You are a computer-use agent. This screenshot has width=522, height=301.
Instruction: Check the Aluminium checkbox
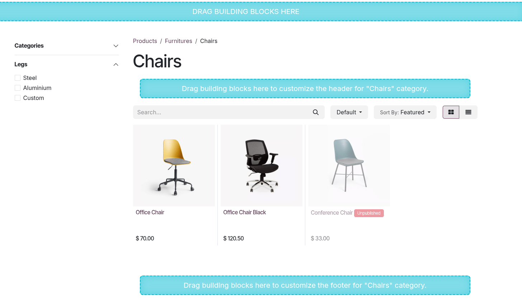point(18,88)
